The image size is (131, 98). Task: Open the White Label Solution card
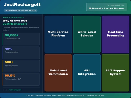(87, 34)
